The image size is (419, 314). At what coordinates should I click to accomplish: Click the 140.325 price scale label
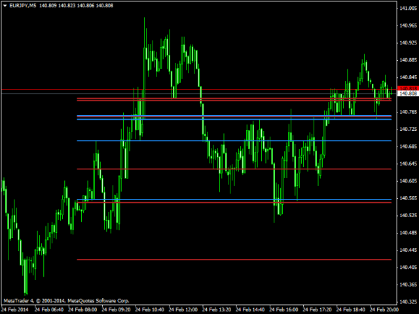[x=408, y=302]
